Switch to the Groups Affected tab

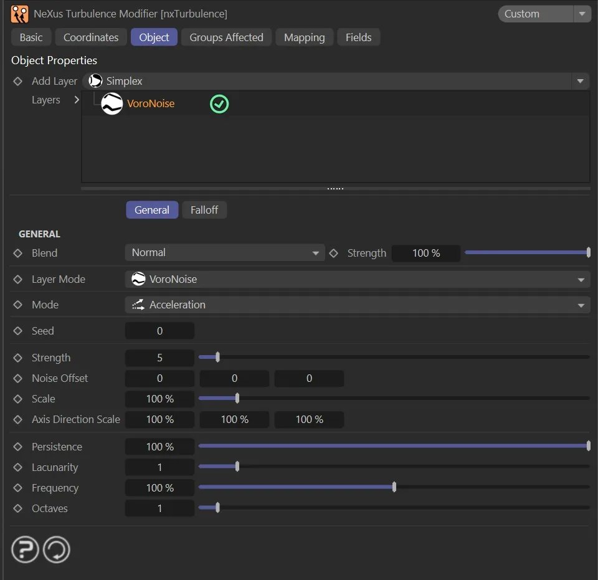point(226,37)
